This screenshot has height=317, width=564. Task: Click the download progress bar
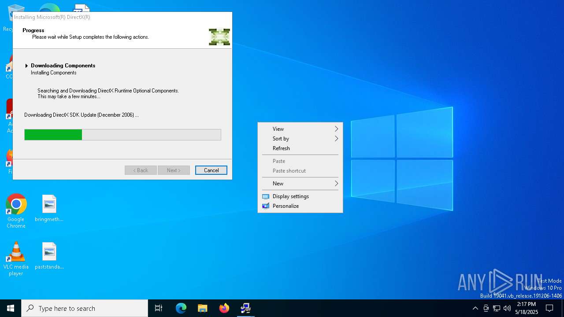click(x=122, y=135)
